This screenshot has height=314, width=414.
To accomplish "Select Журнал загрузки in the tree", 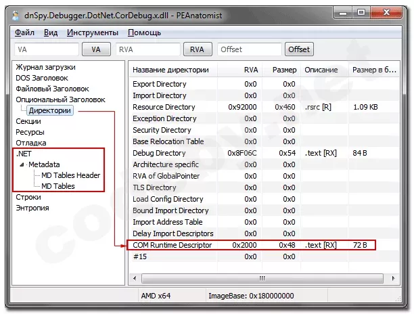I will click(x=46, y=67).
